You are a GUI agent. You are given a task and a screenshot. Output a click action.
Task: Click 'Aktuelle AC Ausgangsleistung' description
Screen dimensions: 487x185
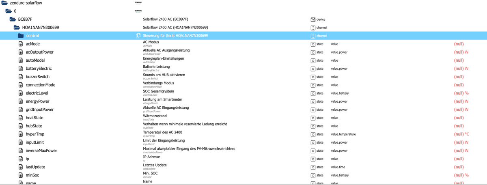coord(166,50)
